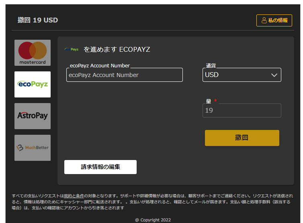Click the 撤回 19 USD page title
Image resolution: width=303 pixels, height=223 pixels.
(x=38, y=20)
